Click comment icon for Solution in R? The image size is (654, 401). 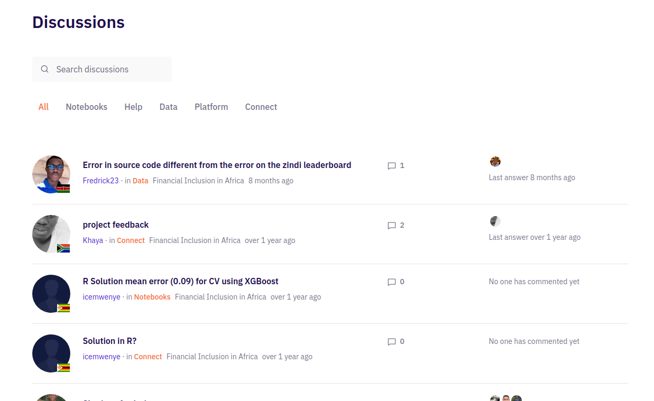click(392, 342)
